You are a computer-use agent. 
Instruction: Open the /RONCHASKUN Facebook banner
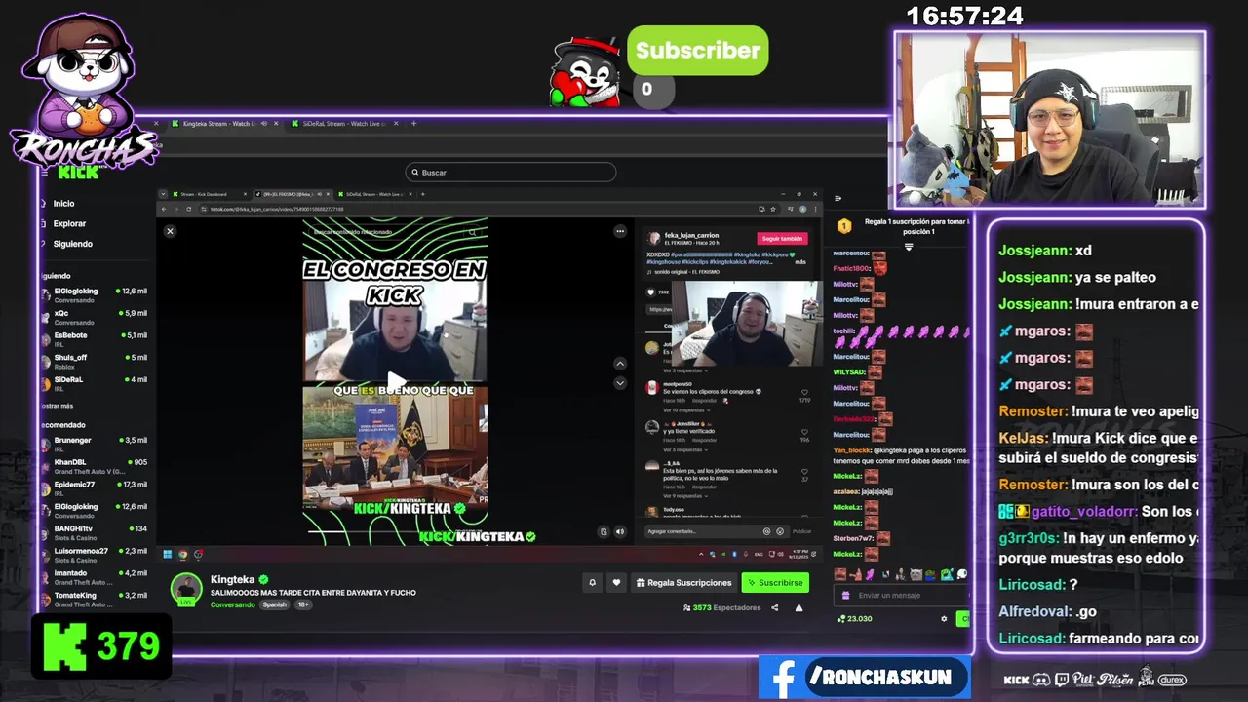click(x=865, y=678)
